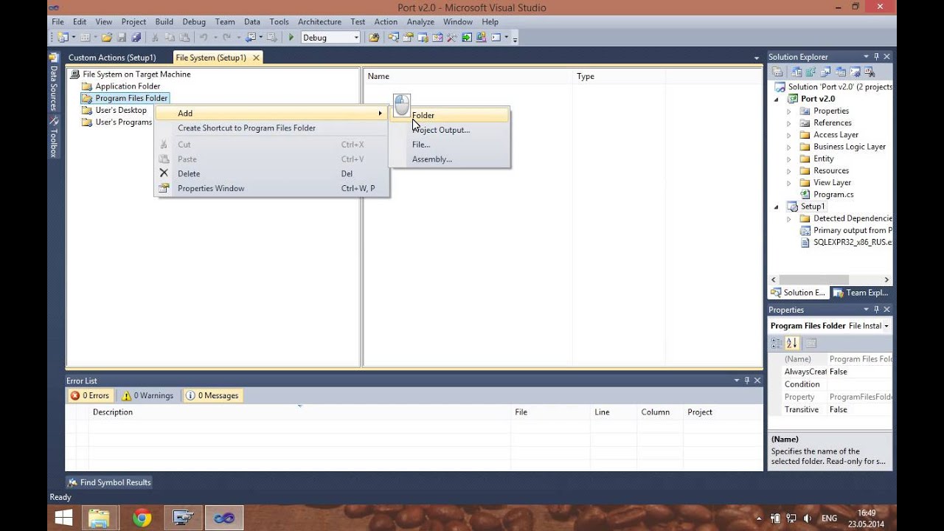Start debugging with the green play icon
944x531 pixels.
click(x=291, y=37)
